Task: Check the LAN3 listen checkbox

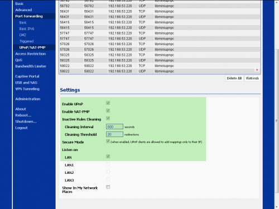Action: (108, 179)
